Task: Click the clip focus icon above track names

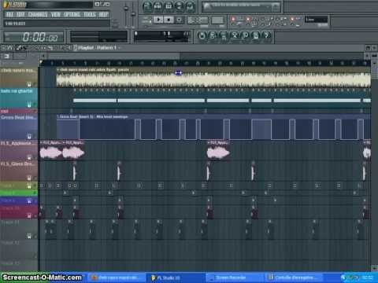Action: pos(6,56)
